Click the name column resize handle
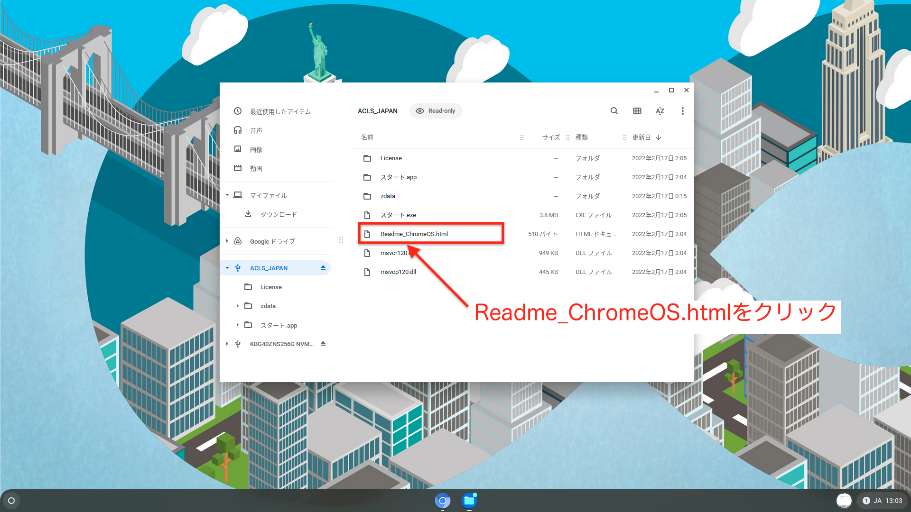The height and width of the screenshot is (512, 911). coord(522,137)
